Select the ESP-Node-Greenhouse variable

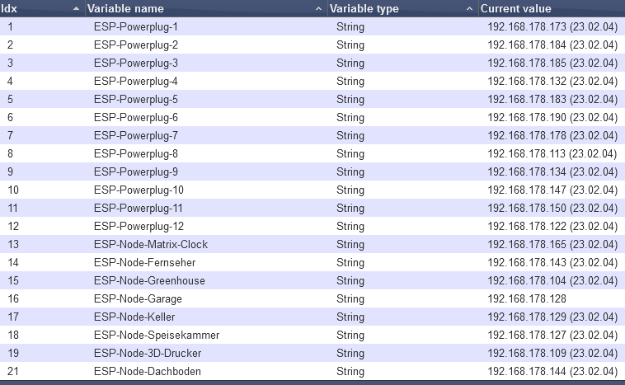[x=149, y=281]
